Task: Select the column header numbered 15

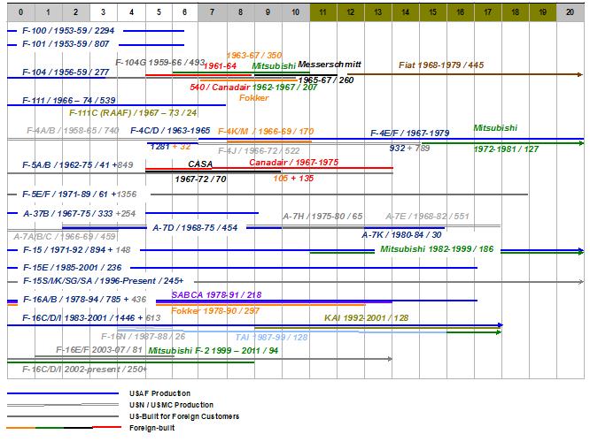Action: (432, 13)
